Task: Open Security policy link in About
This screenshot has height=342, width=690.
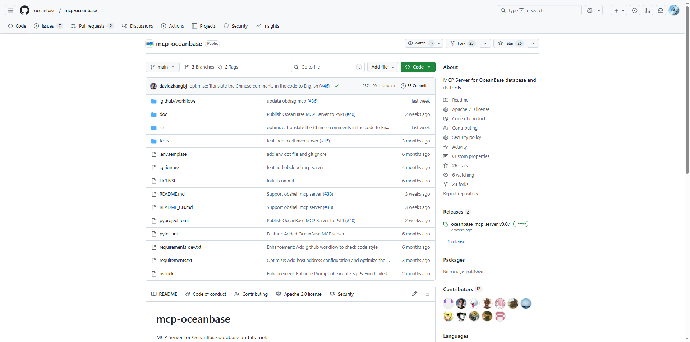Action: tap(466, 137)
